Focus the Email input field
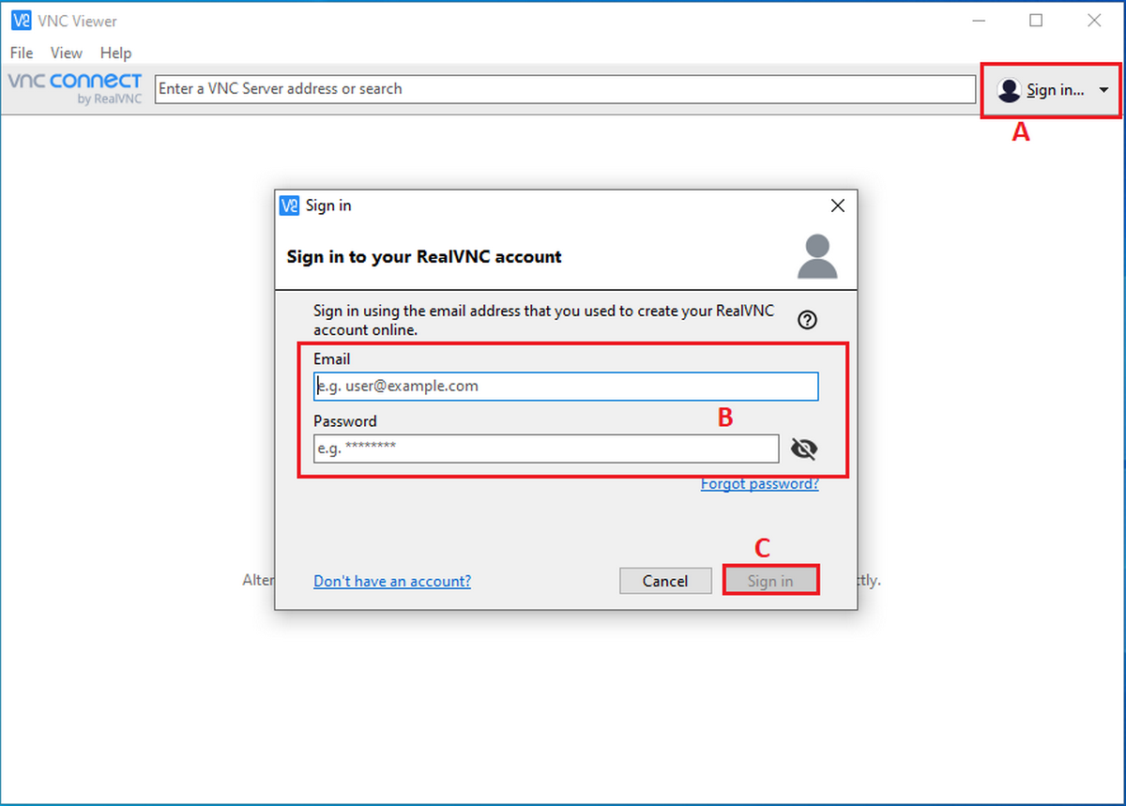This screenshot has width=1126, height=806. point(566,387)
